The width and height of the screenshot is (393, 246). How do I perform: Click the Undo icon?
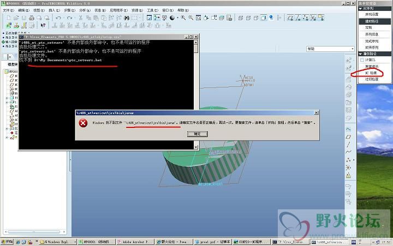coord(58,18)
